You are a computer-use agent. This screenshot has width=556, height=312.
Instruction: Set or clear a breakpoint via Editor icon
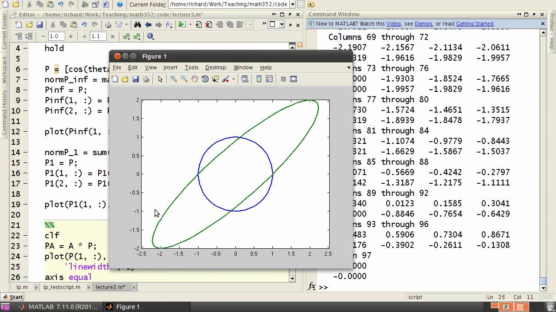pyautogui.click(x=199, y=25)
